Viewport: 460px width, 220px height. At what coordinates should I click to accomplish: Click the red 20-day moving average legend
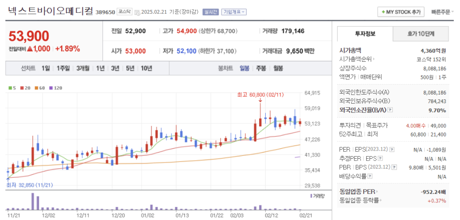click(22, 88)
